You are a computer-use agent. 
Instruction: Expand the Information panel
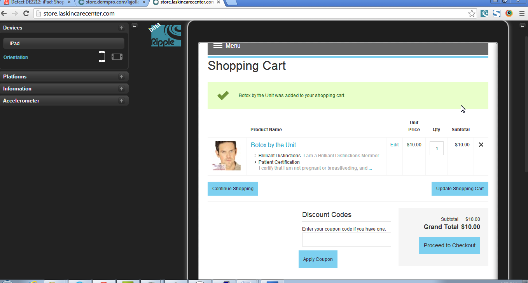point(64,89)
